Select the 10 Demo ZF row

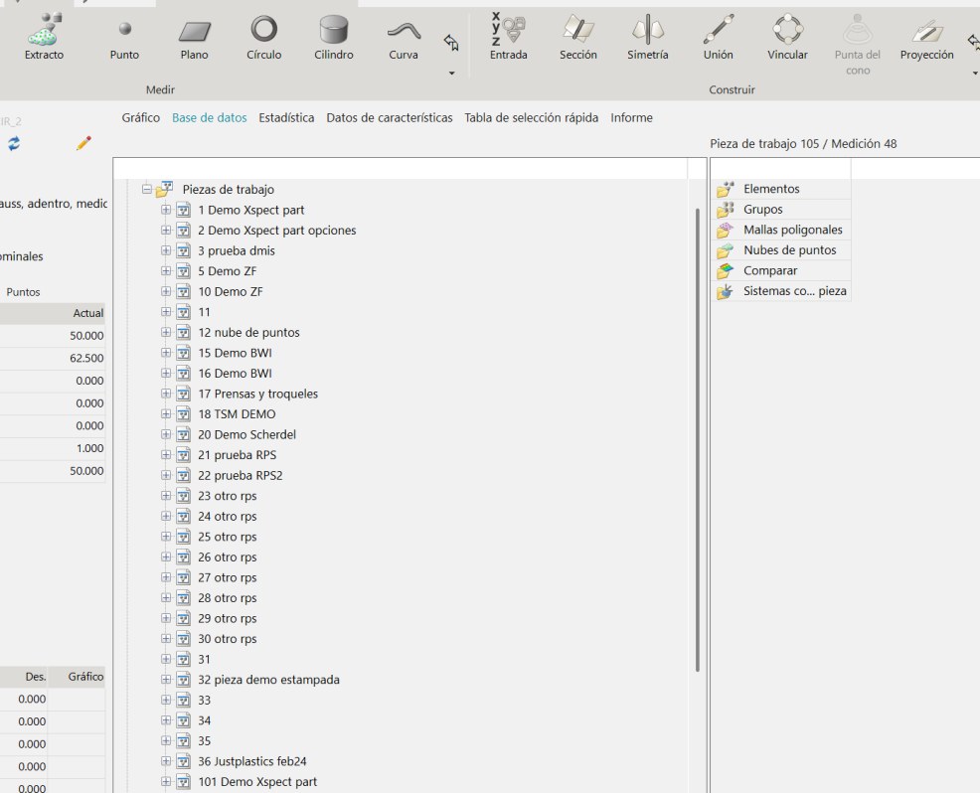pyautogui.click(x=230, y=292)
